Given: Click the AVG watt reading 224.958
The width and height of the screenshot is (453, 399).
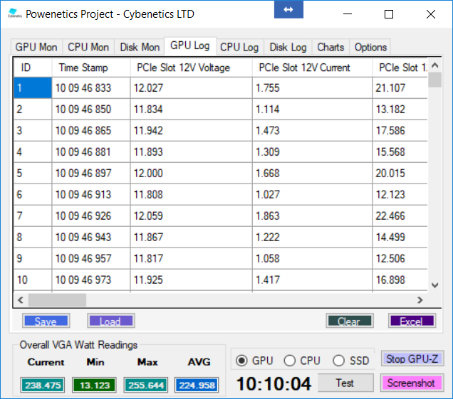Looking at the screenshot, I should (197, 385).
